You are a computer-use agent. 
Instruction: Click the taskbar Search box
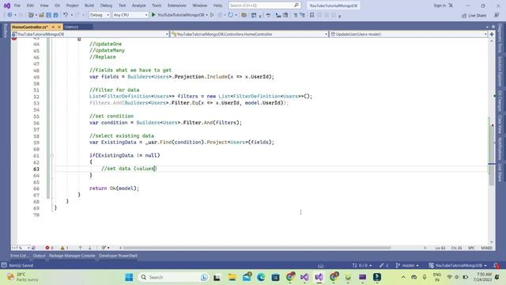click(174, 277)
